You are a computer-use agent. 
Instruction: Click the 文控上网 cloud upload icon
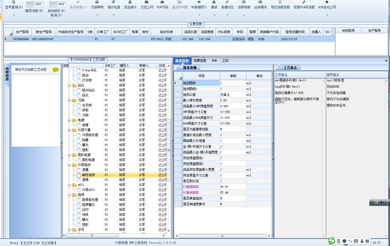147,2
